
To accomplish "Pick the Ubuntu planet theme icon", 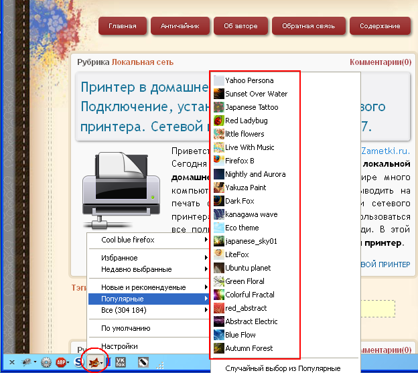I will click(x=218, y=268).
